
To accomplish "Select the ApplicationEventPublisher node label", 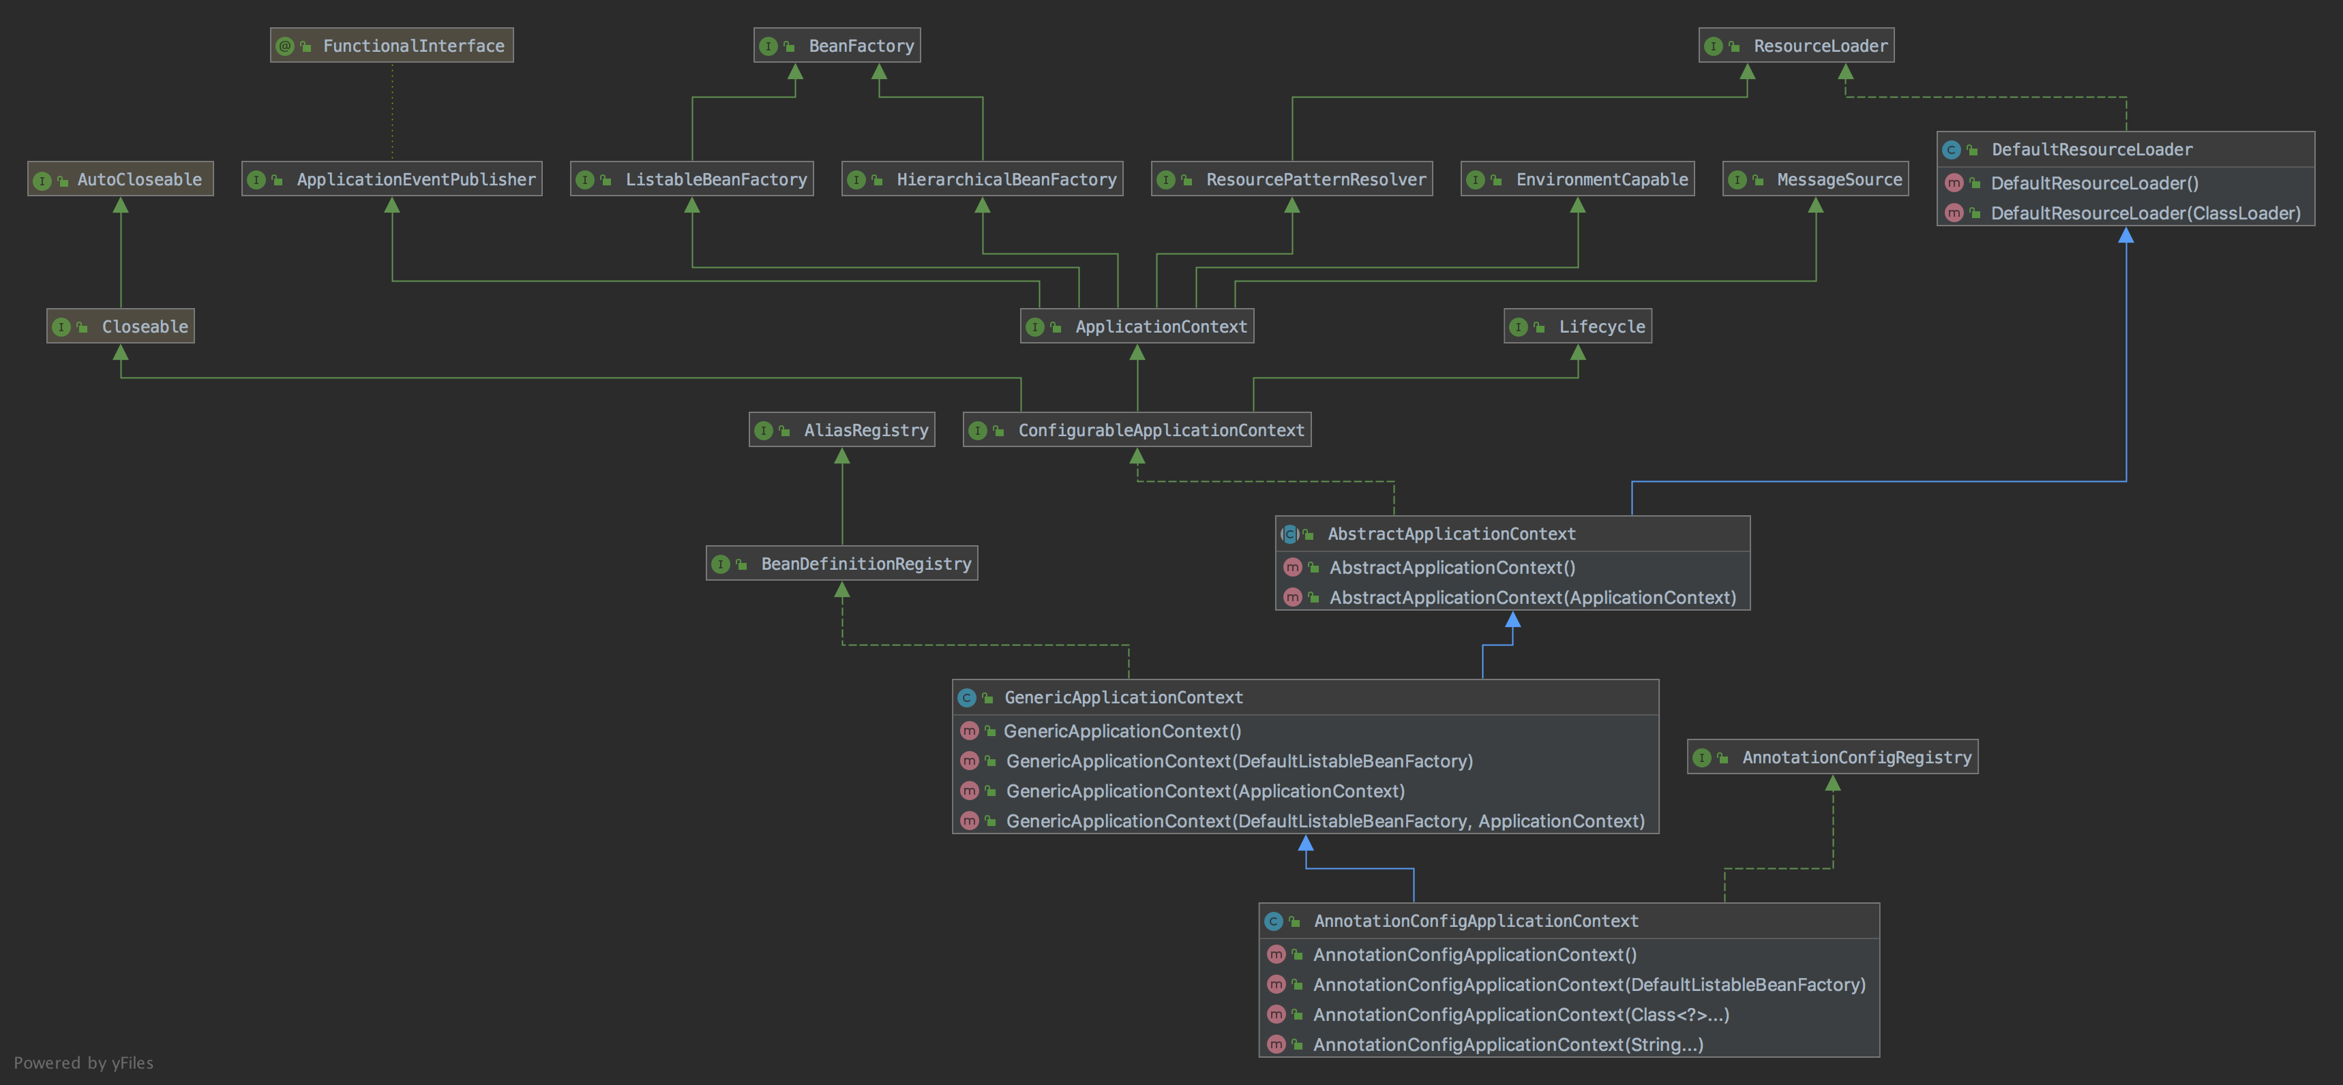I will tap(416, 180).
